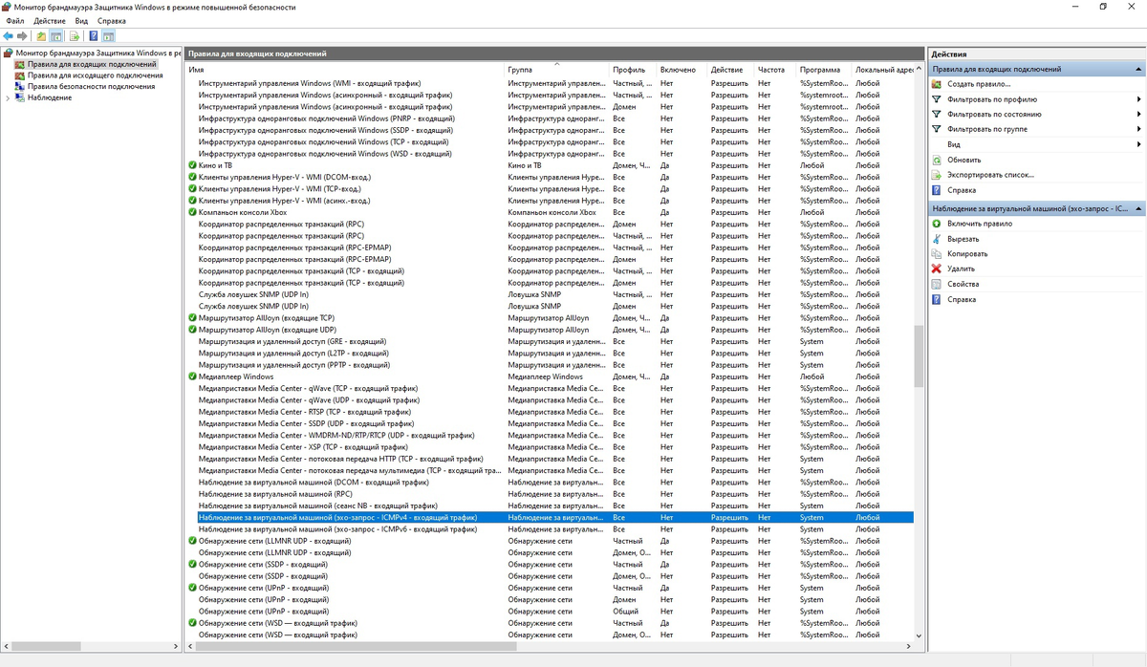The height and width of the screenshot is (667, 1147).
Task: Sort by the Группа column header
Action: [556, 70]
